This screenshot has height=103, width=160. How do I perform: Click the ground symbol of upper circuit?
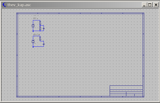click(33, 31)
